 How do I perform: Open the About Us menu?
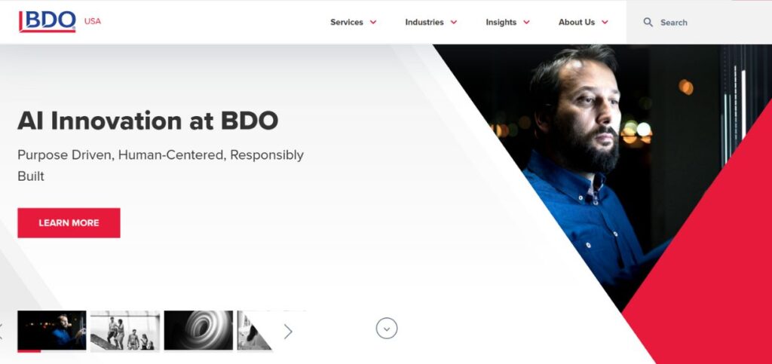click(577, 22)
